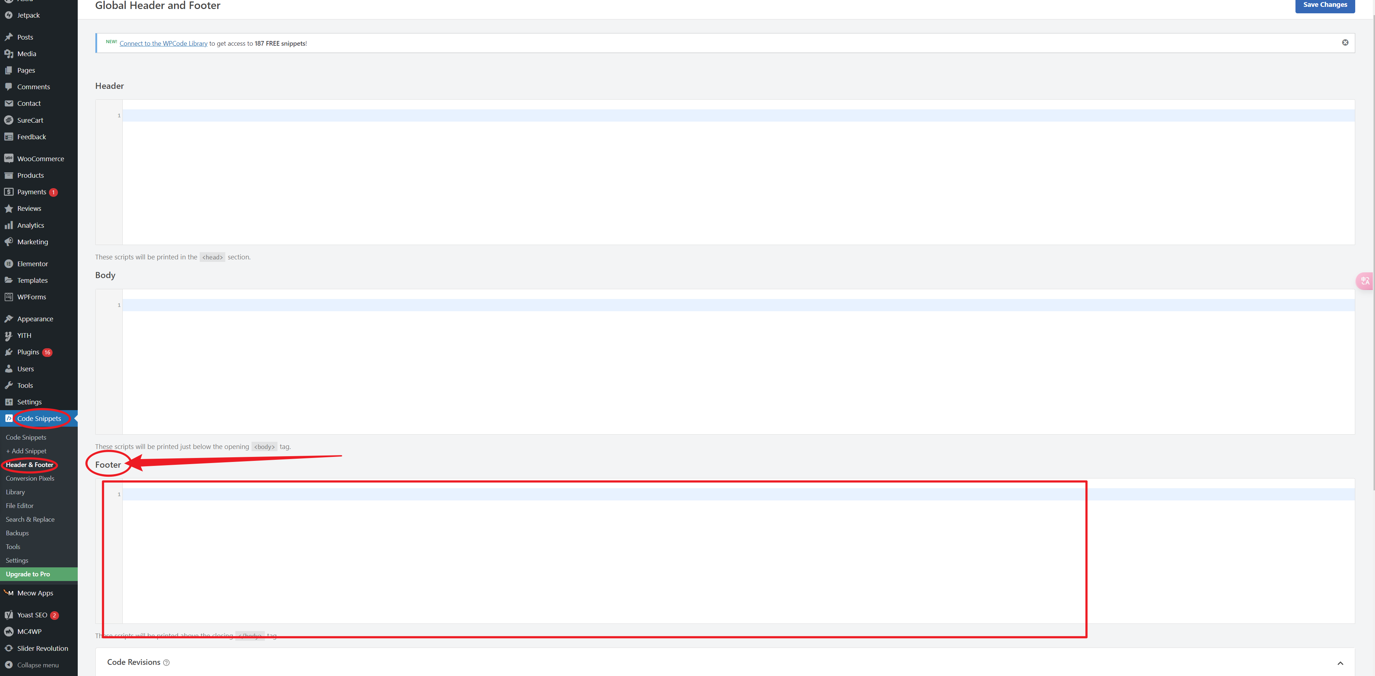The height and width of the screenshot is (676, 1375).
Task: Click the WooCommerce sidebar icon
Action: 9,158
